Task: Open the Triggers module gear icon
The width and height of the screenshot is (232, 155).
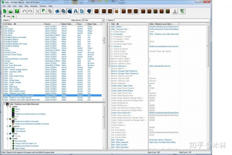Action: point(63,11)
